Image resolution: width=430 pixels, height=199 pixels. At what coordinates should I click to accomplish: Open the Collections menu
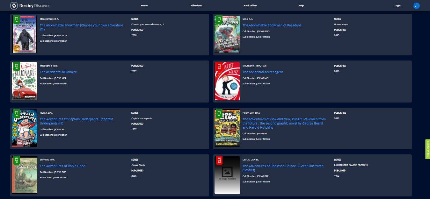[x=196, y=5]
